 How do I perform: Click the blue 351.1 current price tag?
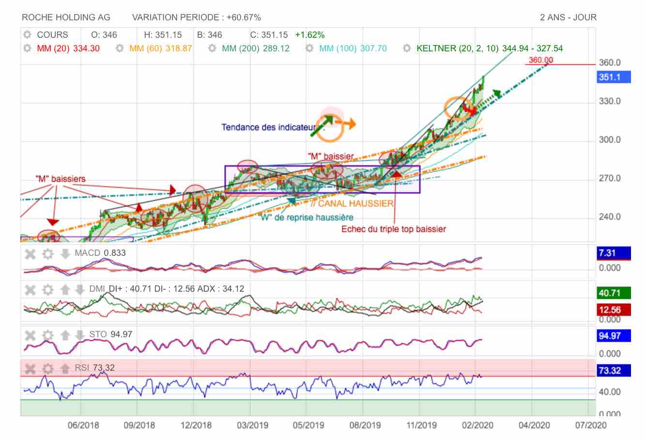tap(614, 77)
